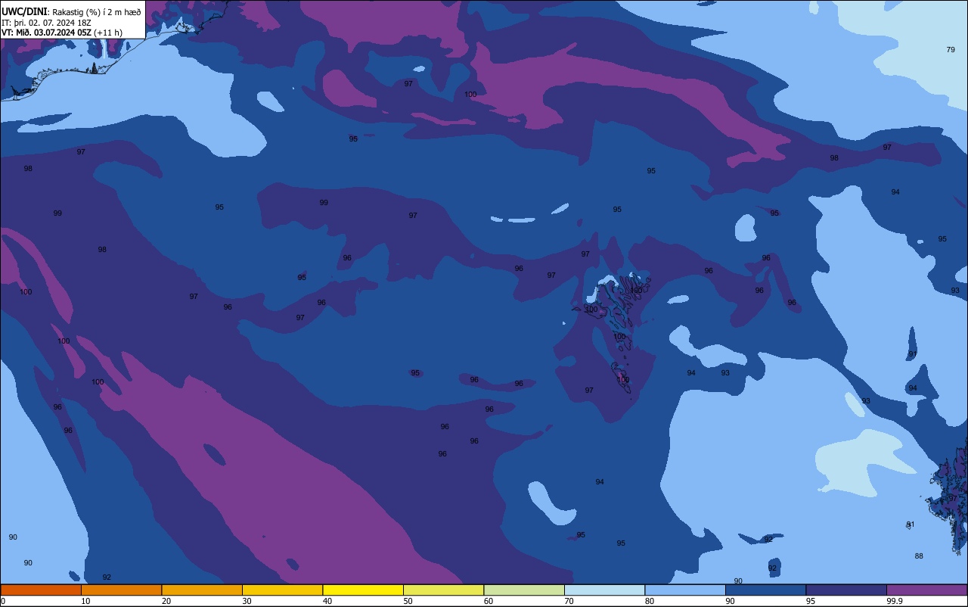Screen dimensions: 968x607
Task: Click the '30' legend tick label
Action: point(247,601)
